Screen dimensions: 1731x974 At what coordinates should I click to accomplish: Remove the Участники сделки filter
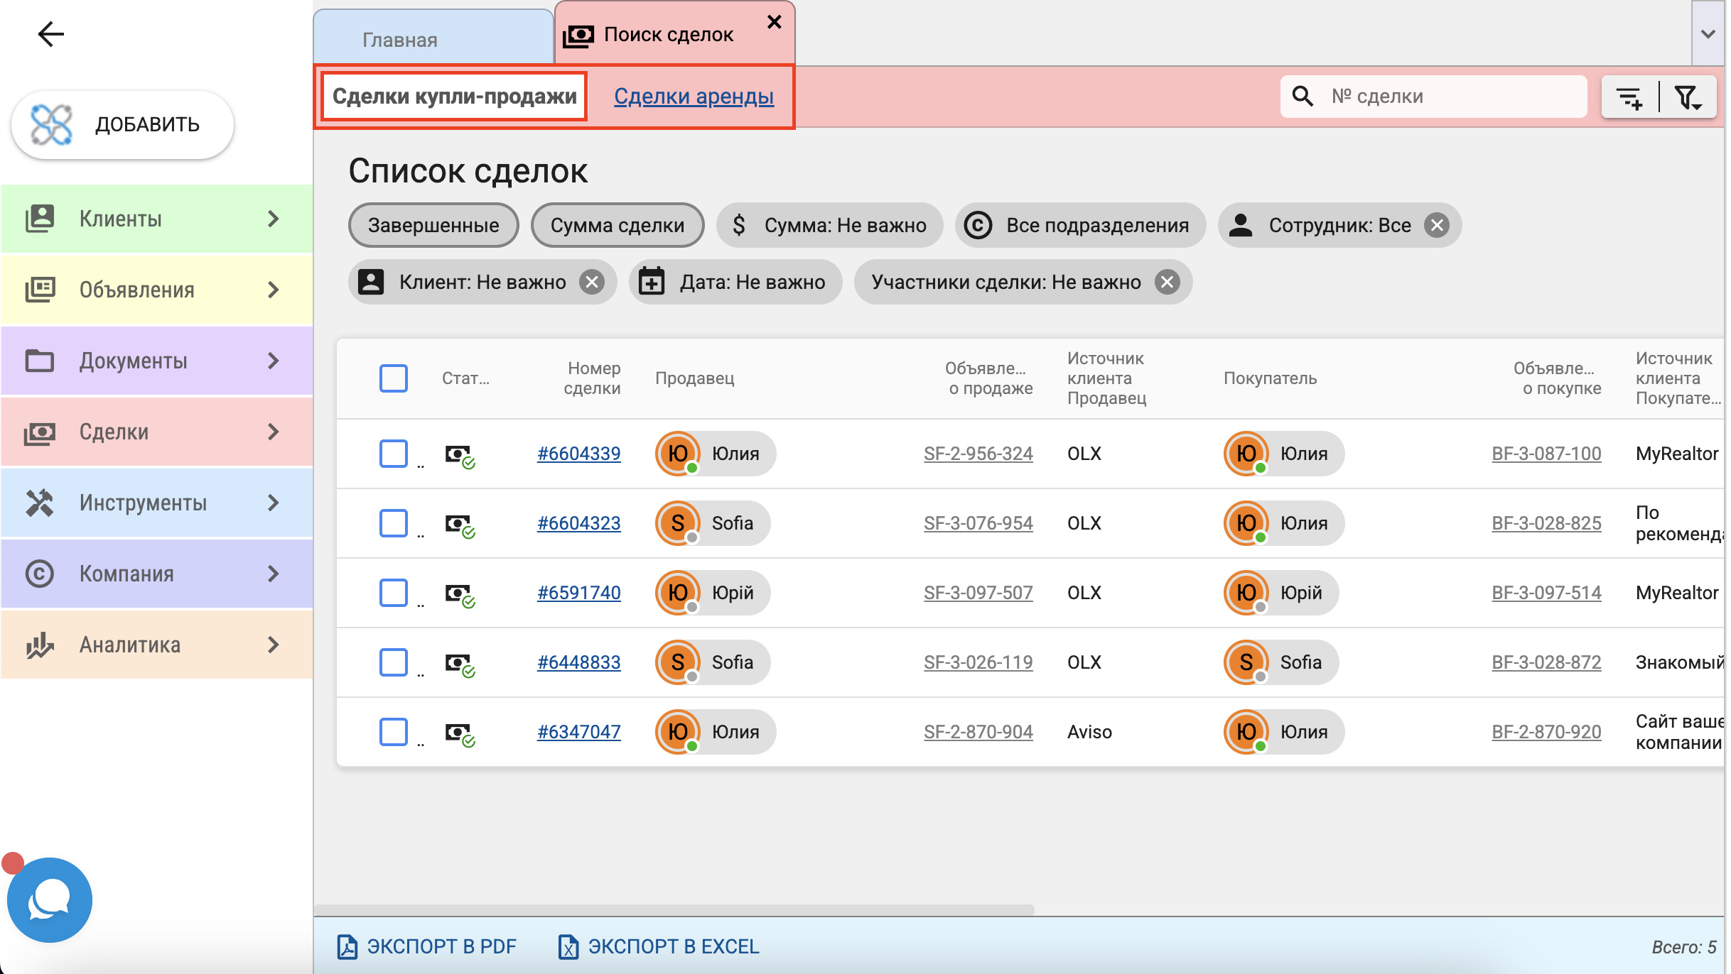[x=1167, y=282]
